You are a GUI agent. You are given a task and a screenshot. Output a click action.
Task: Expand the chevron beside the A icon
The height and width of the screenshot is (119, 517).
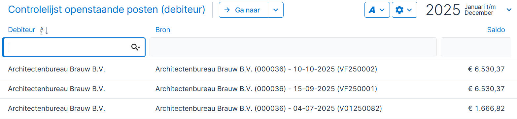pyautogui.click(x=382, y=10)
